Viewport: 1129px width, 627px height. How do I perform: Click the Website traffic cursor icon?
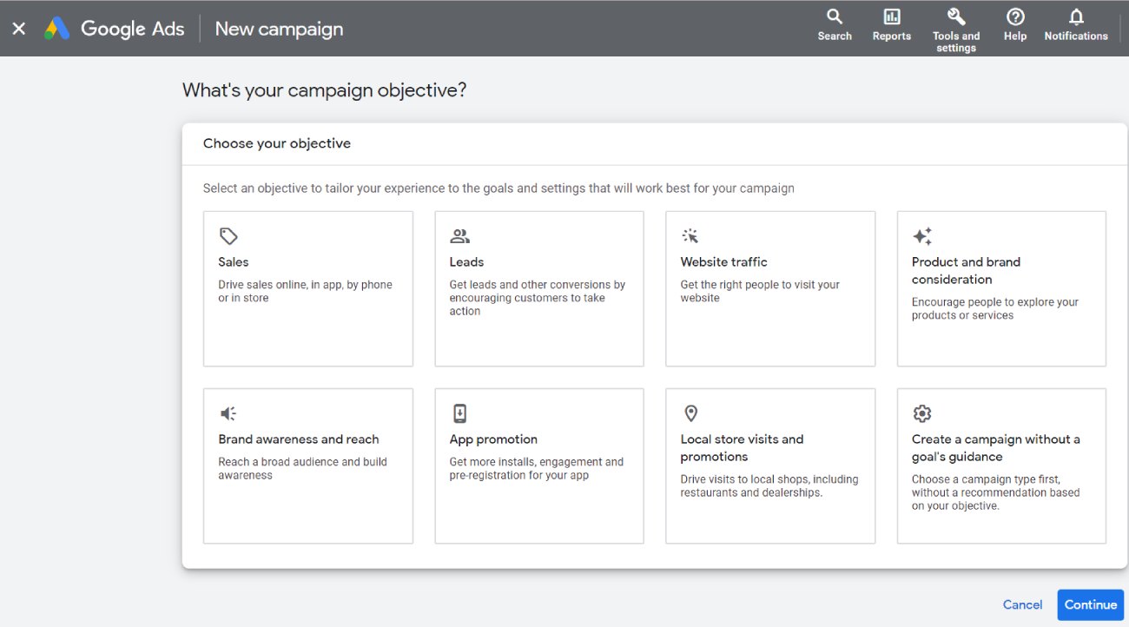coord(690,234)
